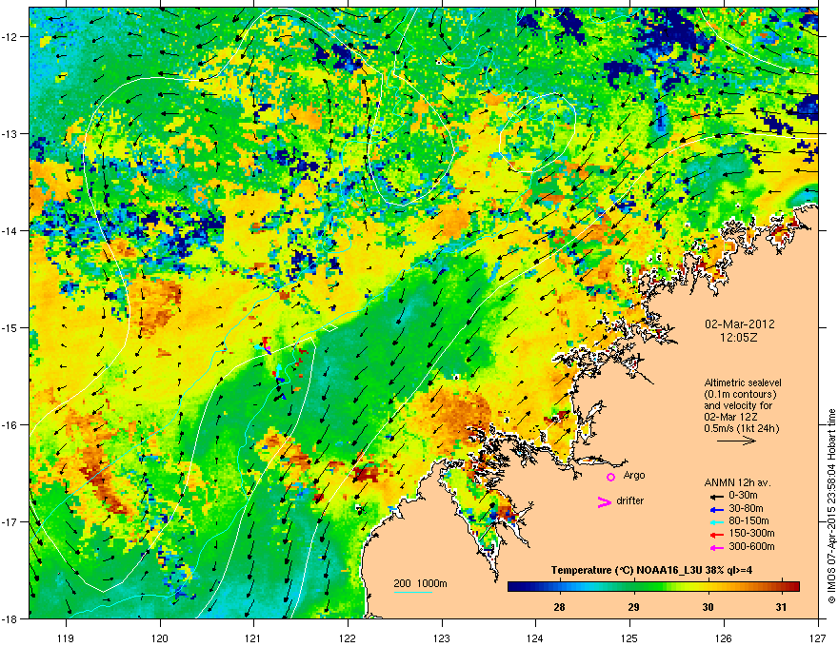
Task: Click the 'drifter' legend label
Action: [629, 500]
